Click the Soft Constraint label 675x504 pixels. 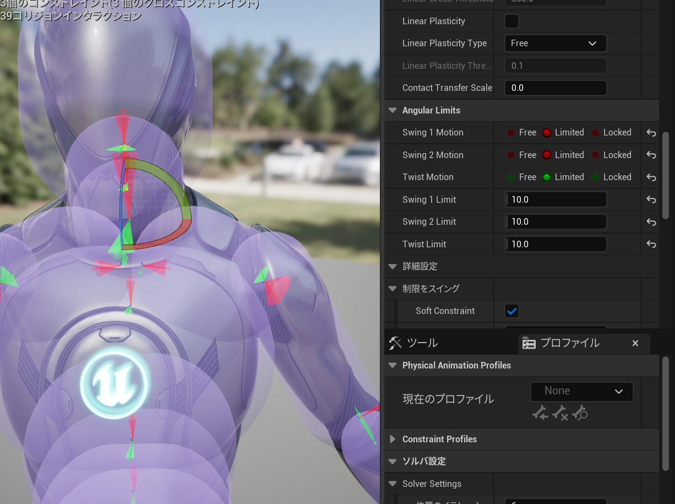tap(445, 311)
